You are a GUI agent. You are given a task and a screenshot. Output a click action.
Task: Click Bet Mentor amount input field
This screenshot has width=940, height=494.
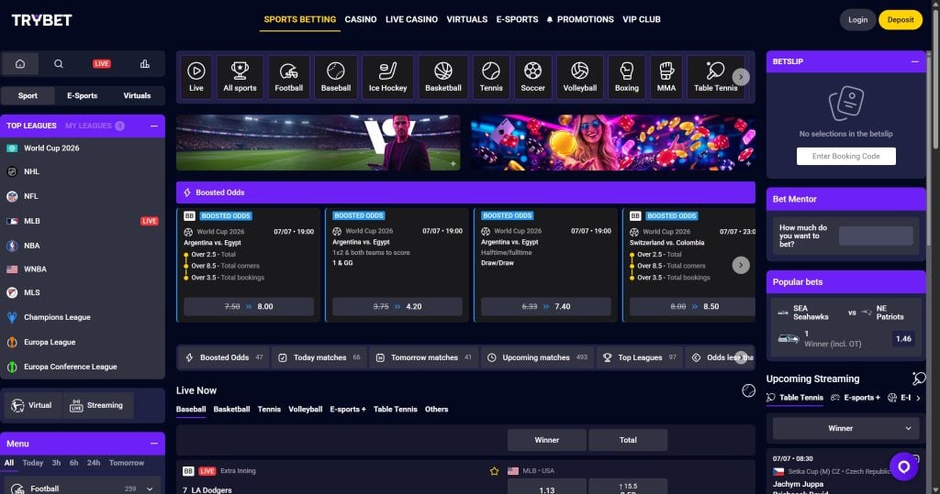click(x=876, y=236)
